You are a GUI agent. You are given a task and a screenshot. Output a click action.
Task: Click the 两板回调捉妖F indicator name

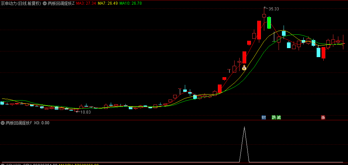tap(19, 123)
